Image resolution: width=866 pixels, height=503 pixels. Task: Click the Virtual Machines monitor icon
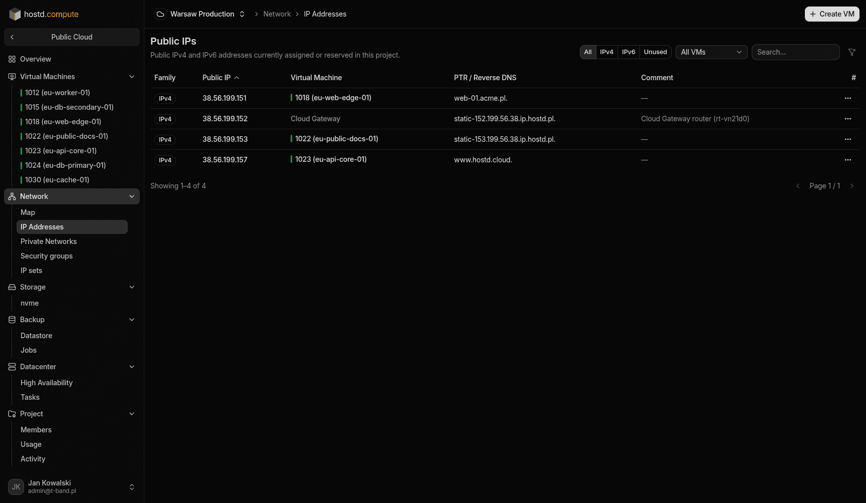pos(12,77)
